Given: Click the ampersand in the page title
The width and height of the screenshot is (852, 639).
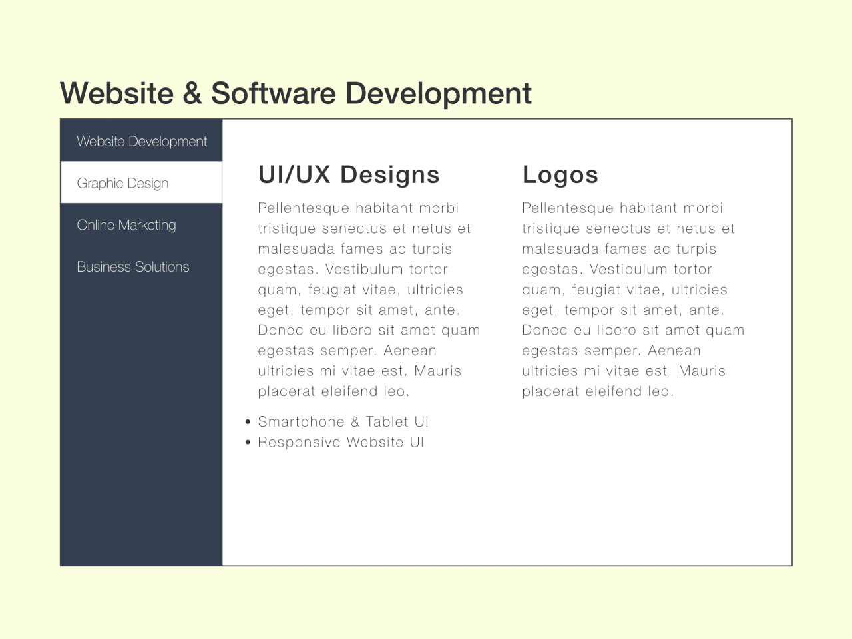Looking at the screenshot, I should coord(192,93).
